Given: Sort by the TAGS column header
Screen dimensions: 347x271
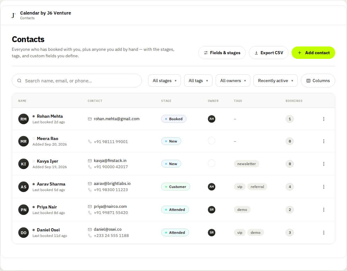Looking at the screenshot, I should pos(238,101).
